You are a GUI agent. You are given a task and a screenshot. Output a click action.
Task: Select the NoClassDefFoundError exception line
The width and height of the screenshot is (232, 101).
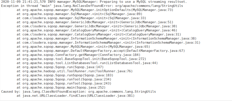(x=92, y=6)
